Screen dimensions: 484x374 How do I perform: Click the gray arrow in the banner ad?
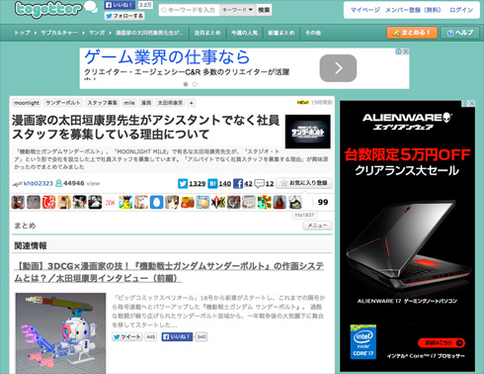coord(338,68)
